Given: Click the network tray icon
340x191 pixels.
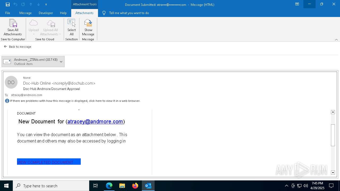Looking at the screenshot, I should coord(299,186).
